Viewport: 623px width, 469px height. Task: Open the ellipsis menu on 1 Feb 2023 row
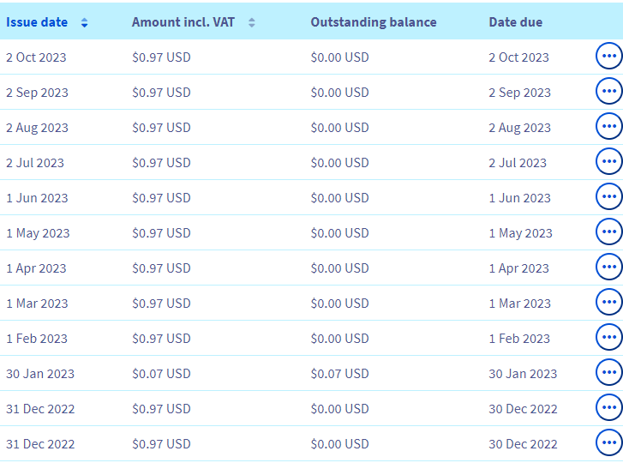pyautogui.click(x=608, y=337)
